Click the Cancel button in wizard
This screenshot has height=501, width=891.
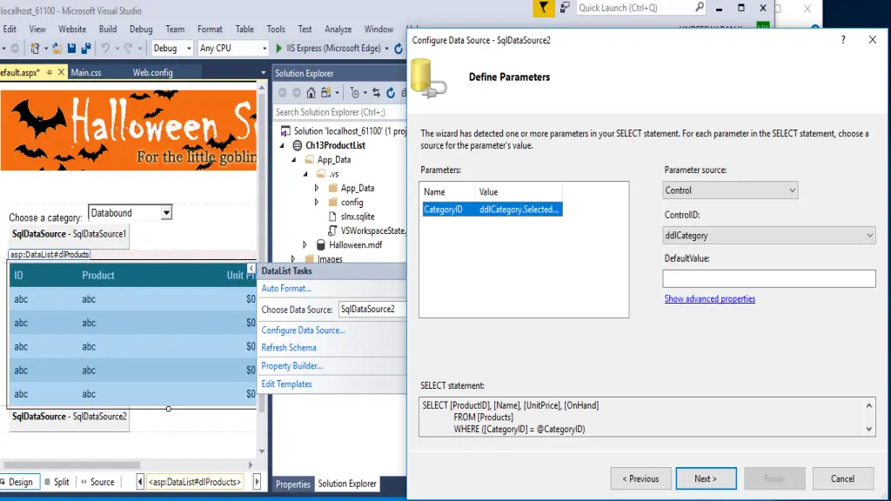[x=842, y=478]
